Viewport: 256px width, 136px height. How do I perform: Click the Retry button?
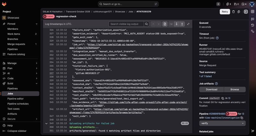[225, 12]
